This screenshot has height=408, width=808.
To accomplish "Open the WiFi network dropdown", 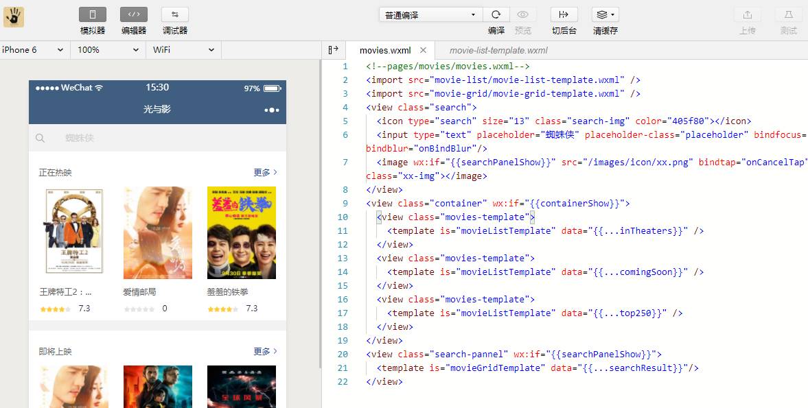I will [x=183, y=50].
